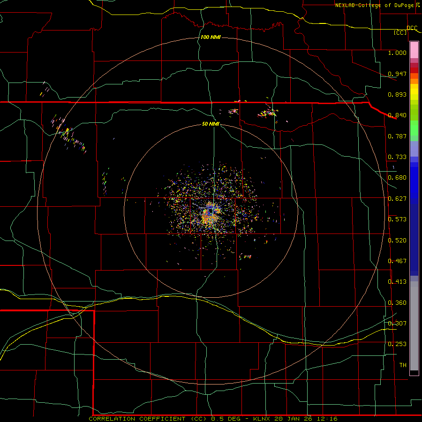The width and height of the screenshot is (422, 422).
Task: Click the KLNX station ID in the caption
Action: (x=263, y=419)
